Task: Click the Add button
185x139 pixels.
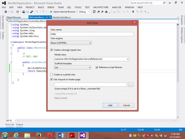Action: pos(110,105)
